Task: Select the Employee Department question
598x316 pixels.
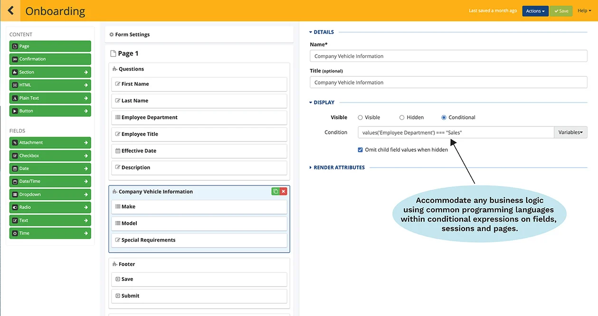Action: [199, 118]
